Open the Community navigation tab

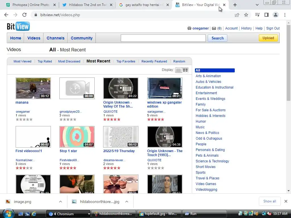tap(82, 38)
